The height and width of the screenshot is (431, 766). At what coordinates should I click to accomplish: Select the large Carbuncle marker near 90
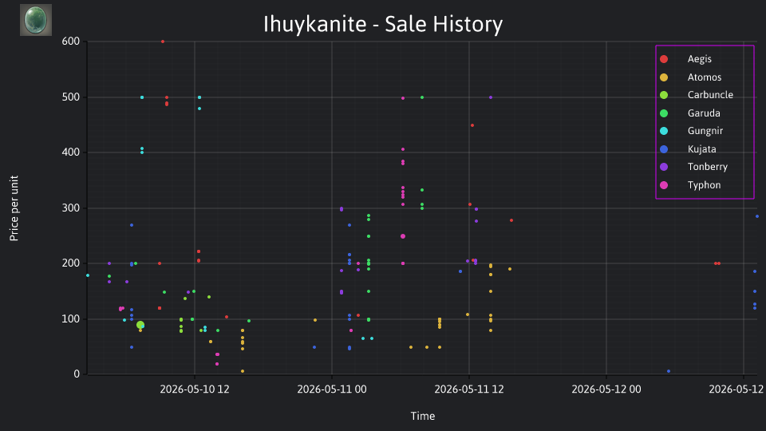pos(140,325)
